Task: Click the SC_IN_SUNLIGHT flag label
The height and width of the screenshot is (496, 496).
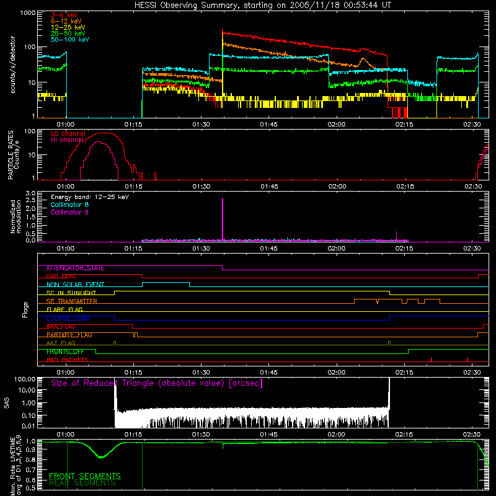Action: (x=71, y=293)
